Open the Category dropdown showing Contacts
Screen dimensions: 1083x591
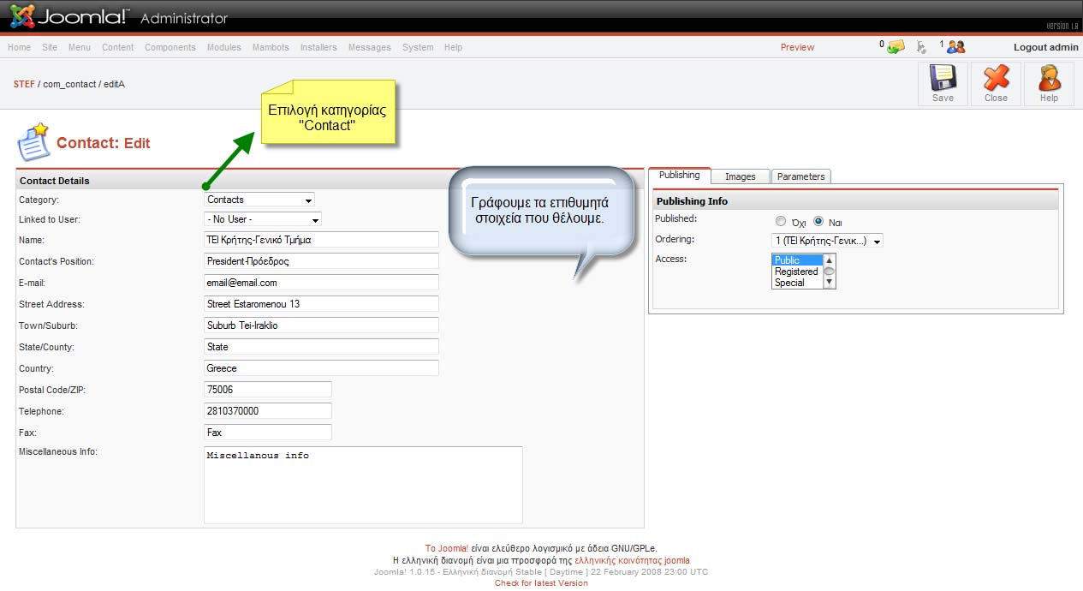(x=259, y=200)
